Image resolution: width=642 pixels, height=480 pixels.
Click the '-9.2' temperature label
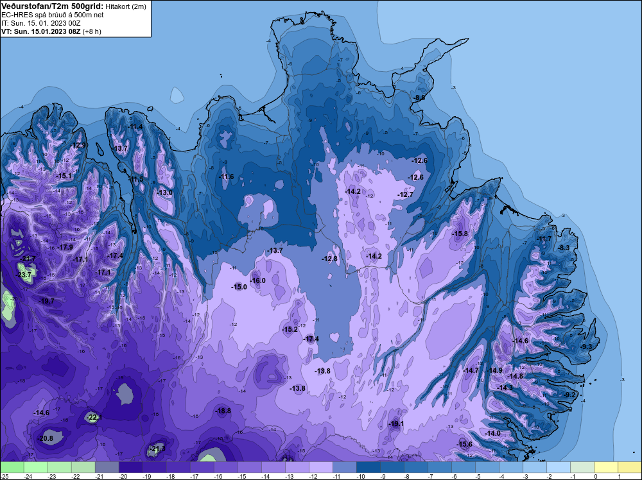pos(569,395)
